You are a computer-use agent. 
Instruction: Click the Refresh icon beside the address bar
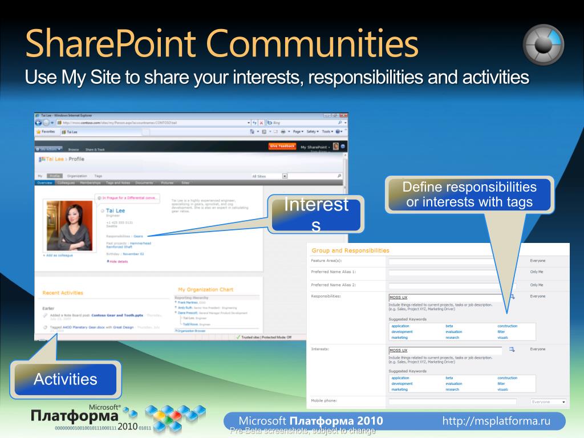(255, 123)
